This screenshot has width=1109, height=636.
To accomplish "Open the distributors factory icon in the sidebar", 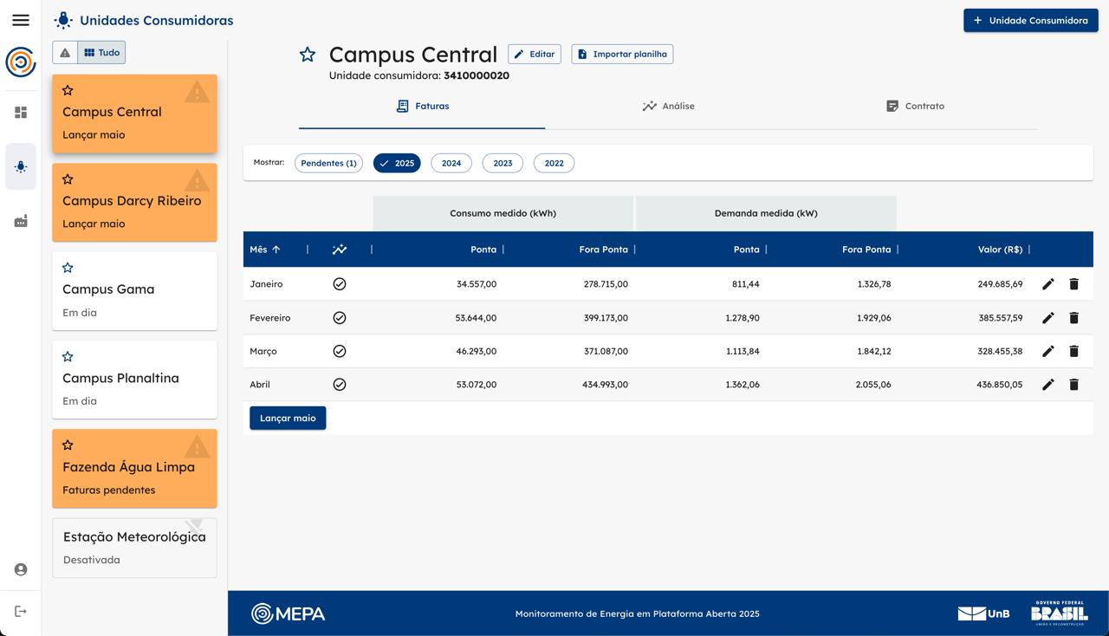I will pyautogui.click(x=21, y=222).
